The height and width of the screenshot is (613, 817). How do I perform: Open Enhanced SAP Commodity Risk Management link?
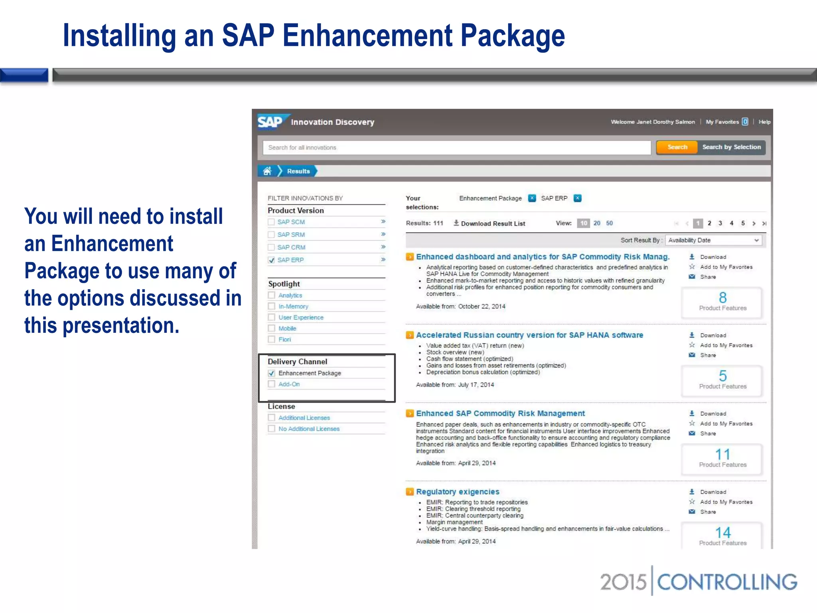[x=500, y=413]
